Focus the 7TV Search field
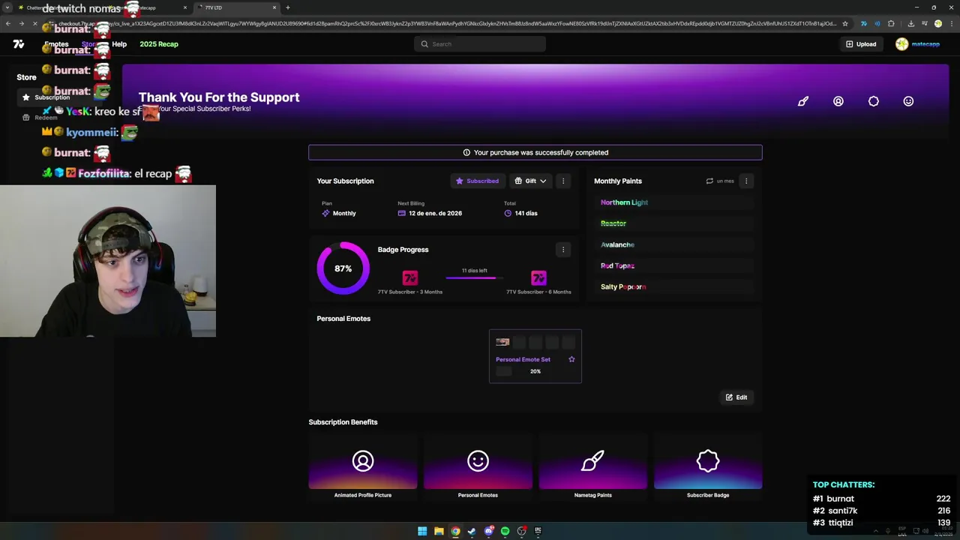Screen dimensions: 960x540 [x=480, y=44]
